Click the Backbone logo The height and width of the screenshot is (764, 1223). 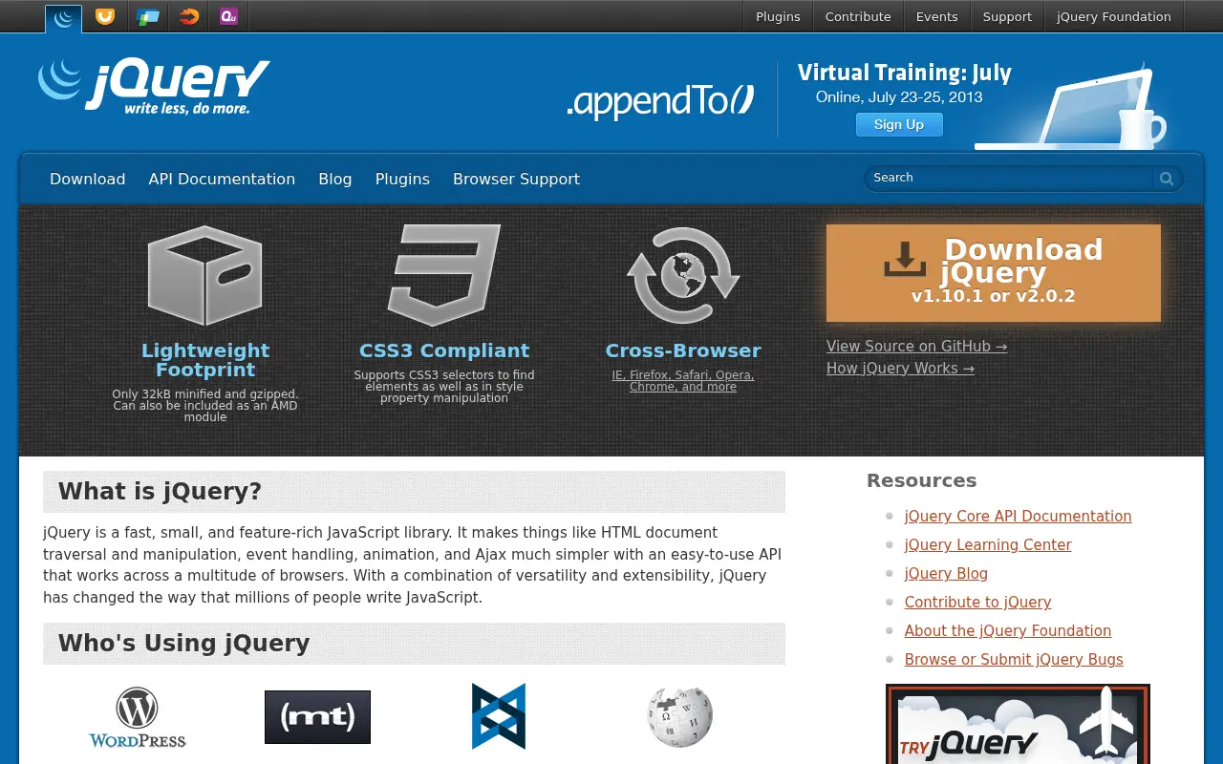(499, 716)
